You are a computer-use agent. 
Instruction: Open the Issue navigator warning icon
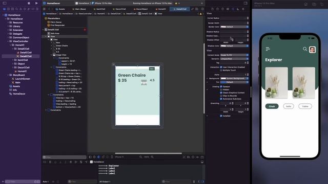pyautogui.click(x=20, y=9)
